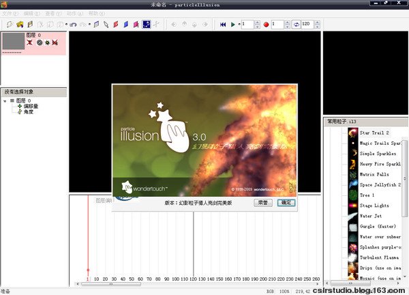
Task: Click the 荣誉 button in the about dialog
Action: [x=263, y=203]
